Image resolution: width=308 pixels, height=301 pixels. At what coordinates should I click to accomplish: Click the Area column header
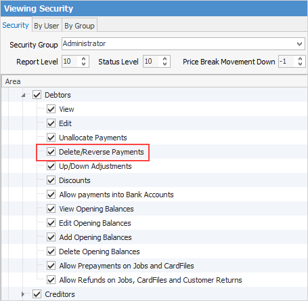pos(154,81)
